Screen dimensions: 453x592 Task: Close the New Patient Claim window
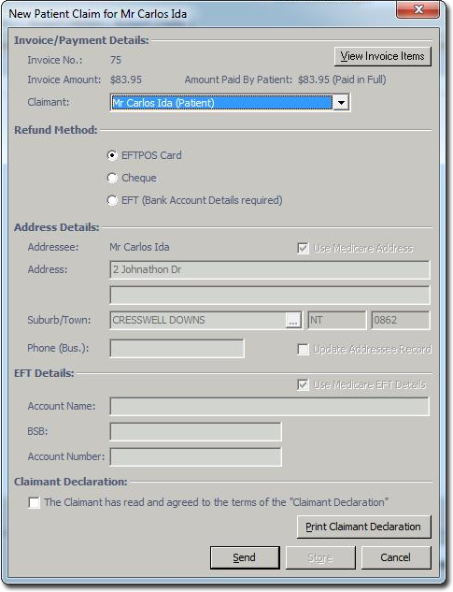click(418, 9)
